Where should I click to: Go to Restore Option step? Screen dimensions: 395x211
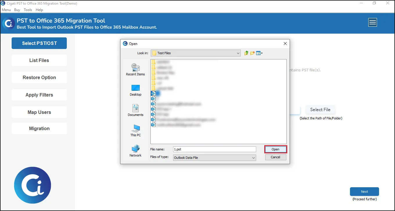[39, 77]
